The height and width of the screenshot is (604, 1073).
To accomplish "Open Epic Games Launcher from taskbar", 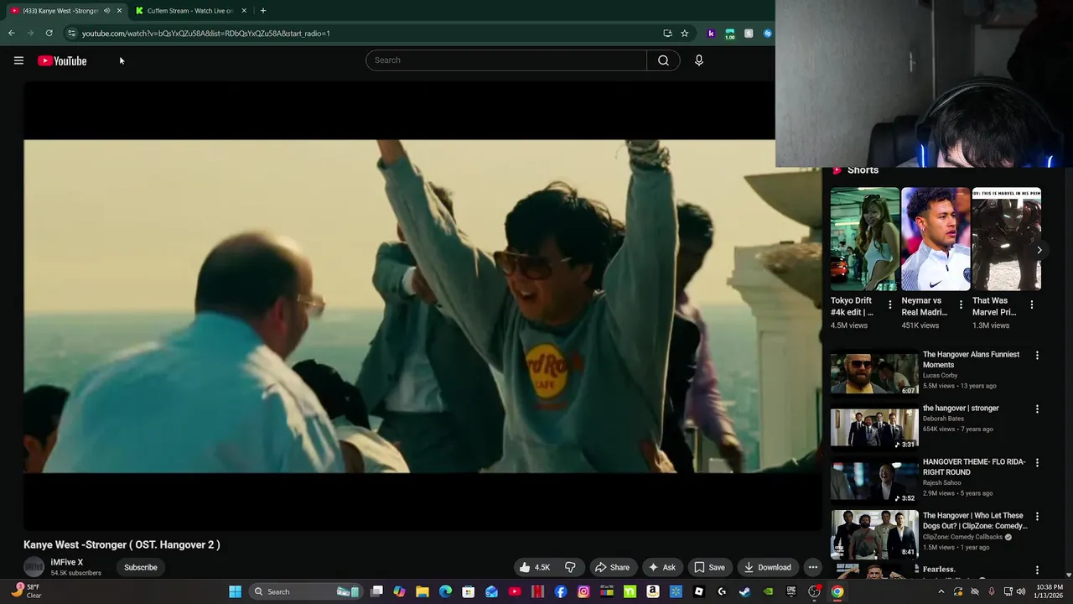I will point(790,591).
